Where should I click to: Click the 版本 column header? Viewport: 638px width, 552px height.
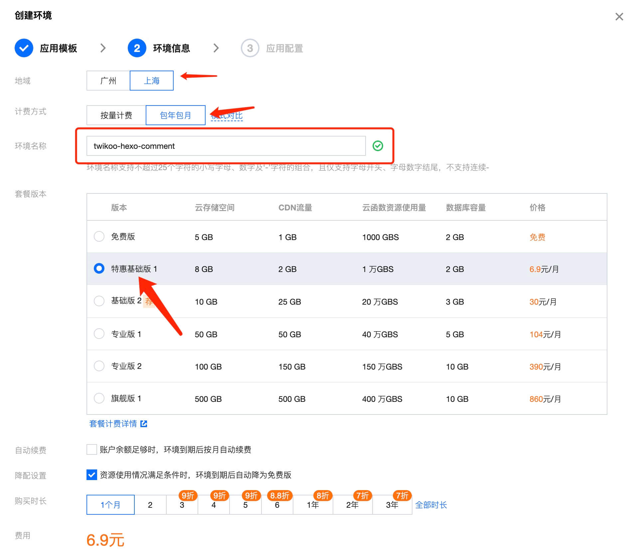(x=119, y=207)
